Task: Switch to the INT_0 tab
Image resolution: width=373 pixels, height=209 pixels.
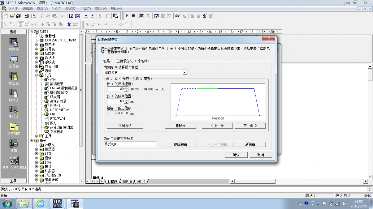Action: click(141, 182)
